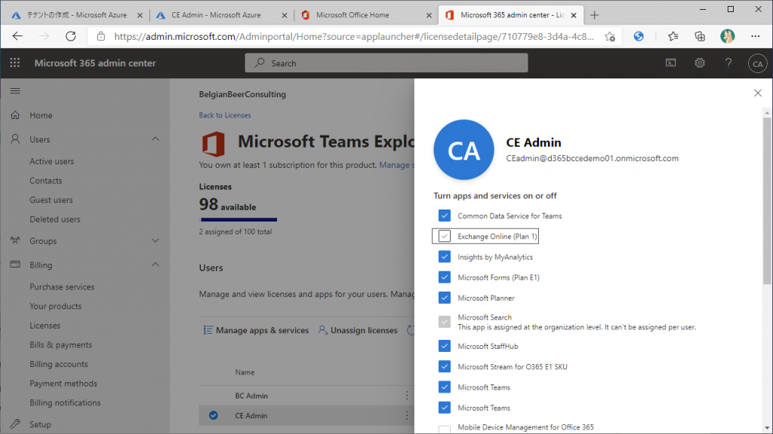
Task: Uncheck the Microsoft Planner checkbox
Action: point(444,298)
